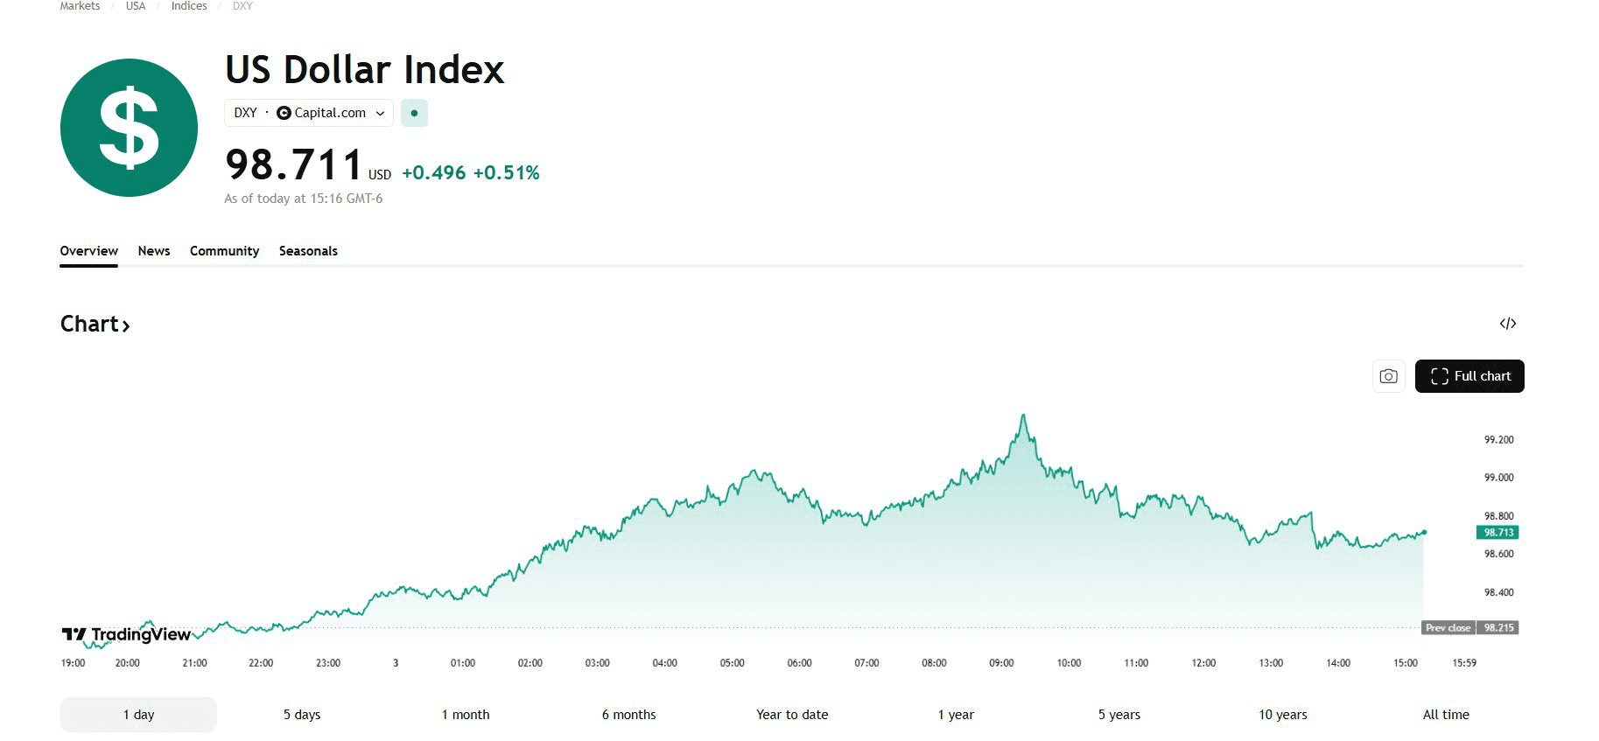Switch to Year to date range
The height and width of the screenshot is (741, 1599).
pos(792,715)
